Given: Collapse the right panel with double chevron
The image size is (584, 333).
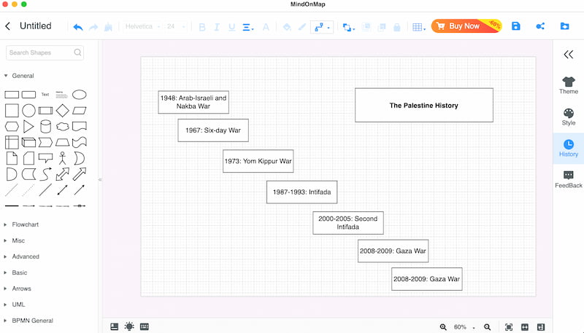Looking at the screenshot, I should [569, 55].
